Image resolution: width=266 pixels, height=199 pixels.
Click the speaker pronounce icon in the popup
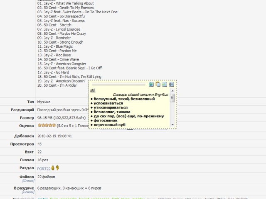pos(171,84)
